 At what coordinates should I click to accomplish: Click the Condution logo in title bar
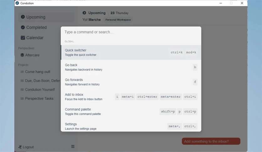(17, 3)
